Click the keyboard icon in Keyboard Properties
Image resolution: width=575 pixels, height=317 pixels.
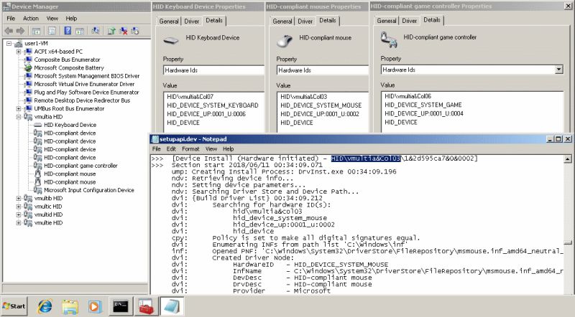(x=170, y=41)
